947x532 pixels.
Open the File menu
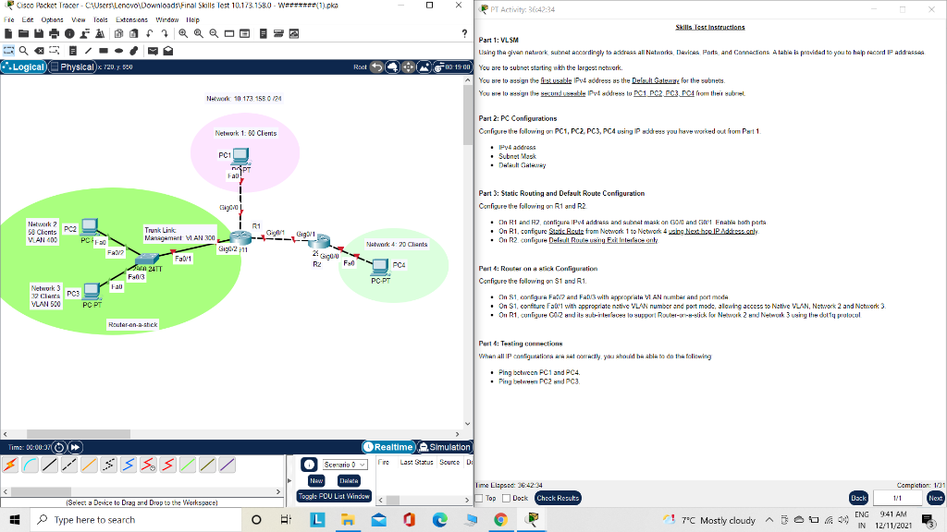point(9,20)
